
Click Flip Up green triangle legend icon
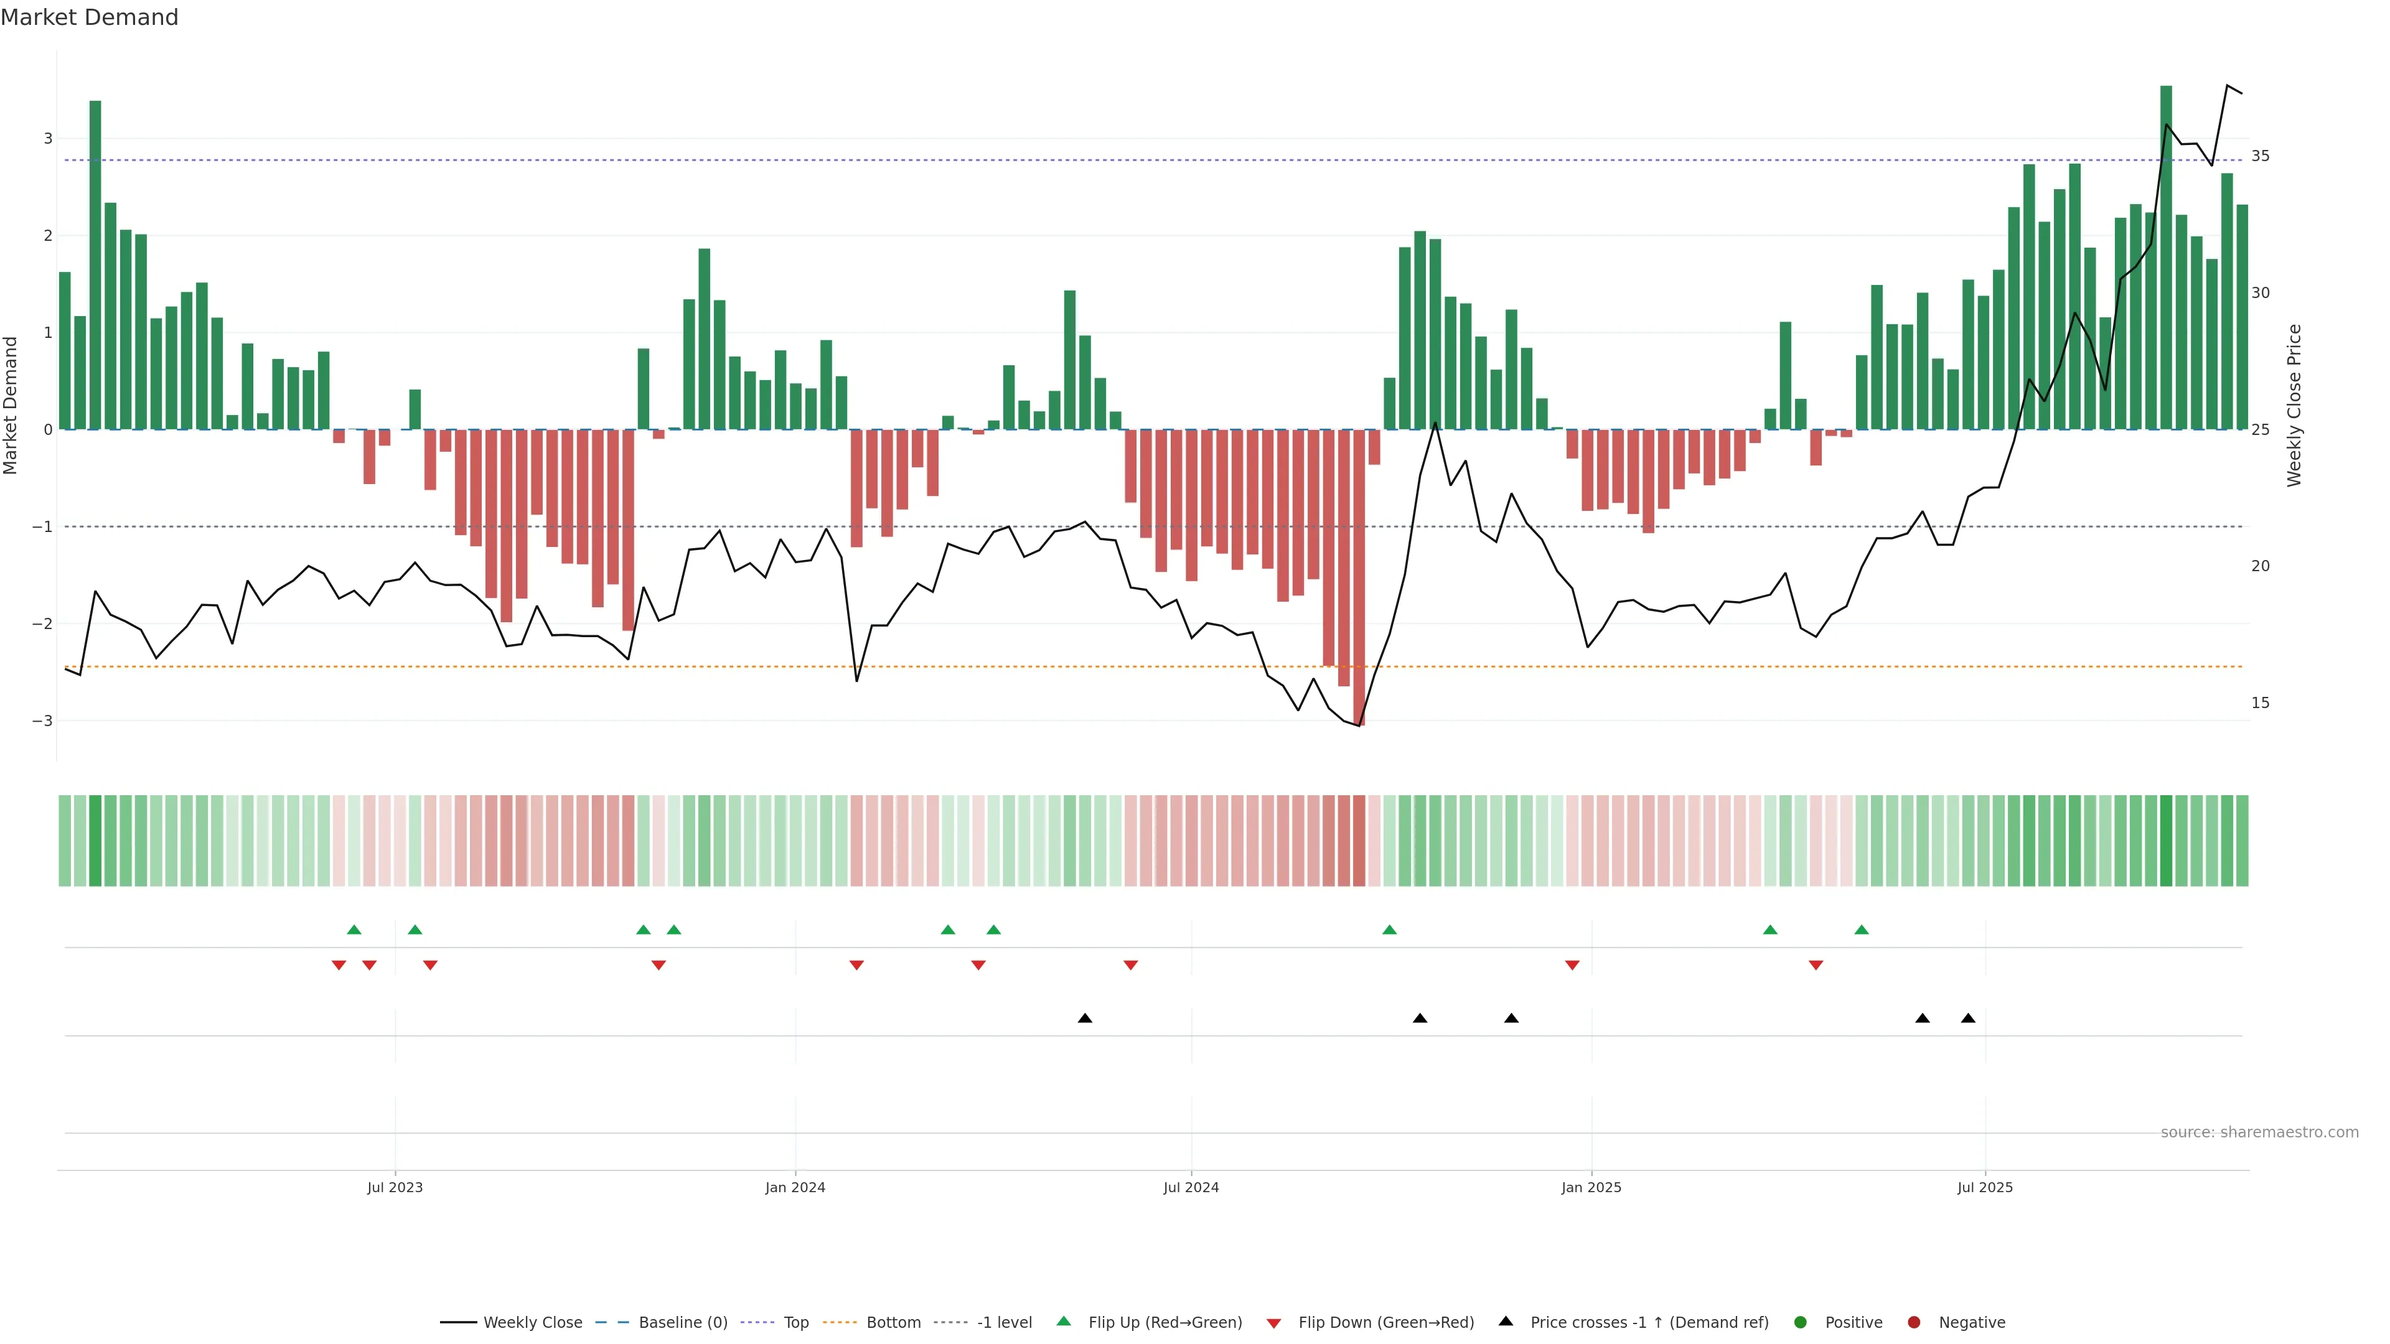1064,1321
